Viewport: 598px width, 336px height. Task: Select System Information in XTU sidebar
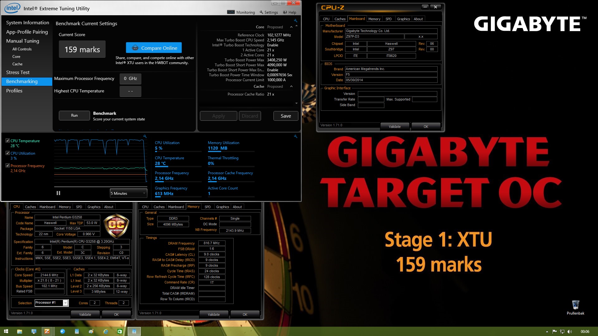click(x=27, y=23)
